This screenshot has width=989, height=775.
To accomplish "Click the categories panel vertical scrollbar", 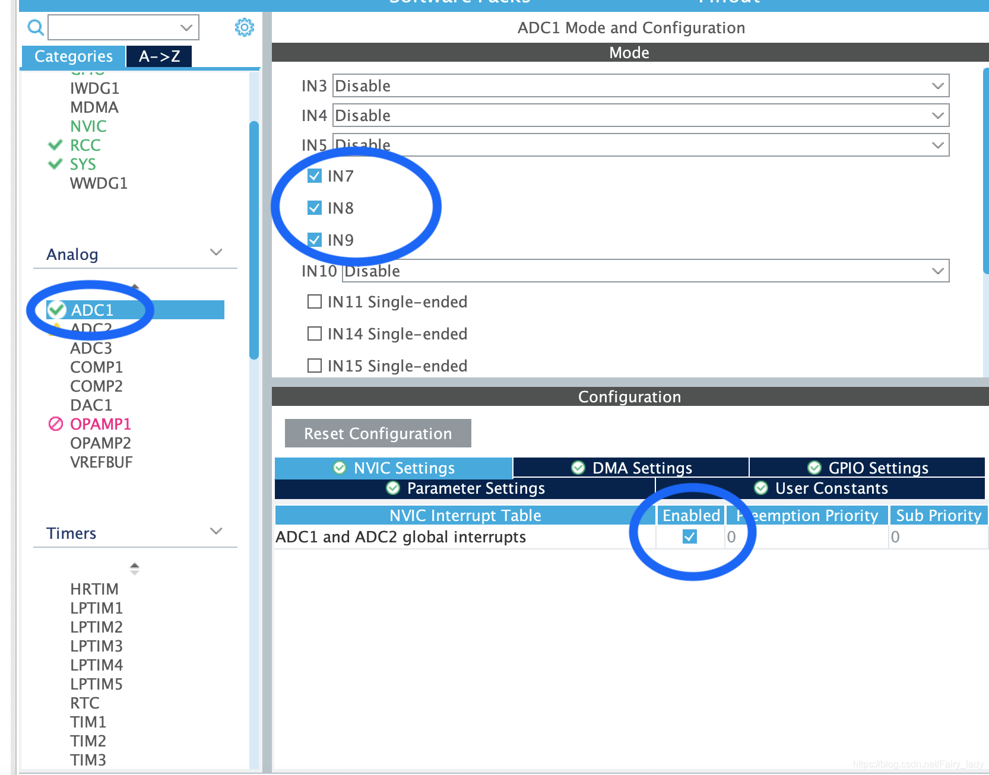I will pos(254,240).
